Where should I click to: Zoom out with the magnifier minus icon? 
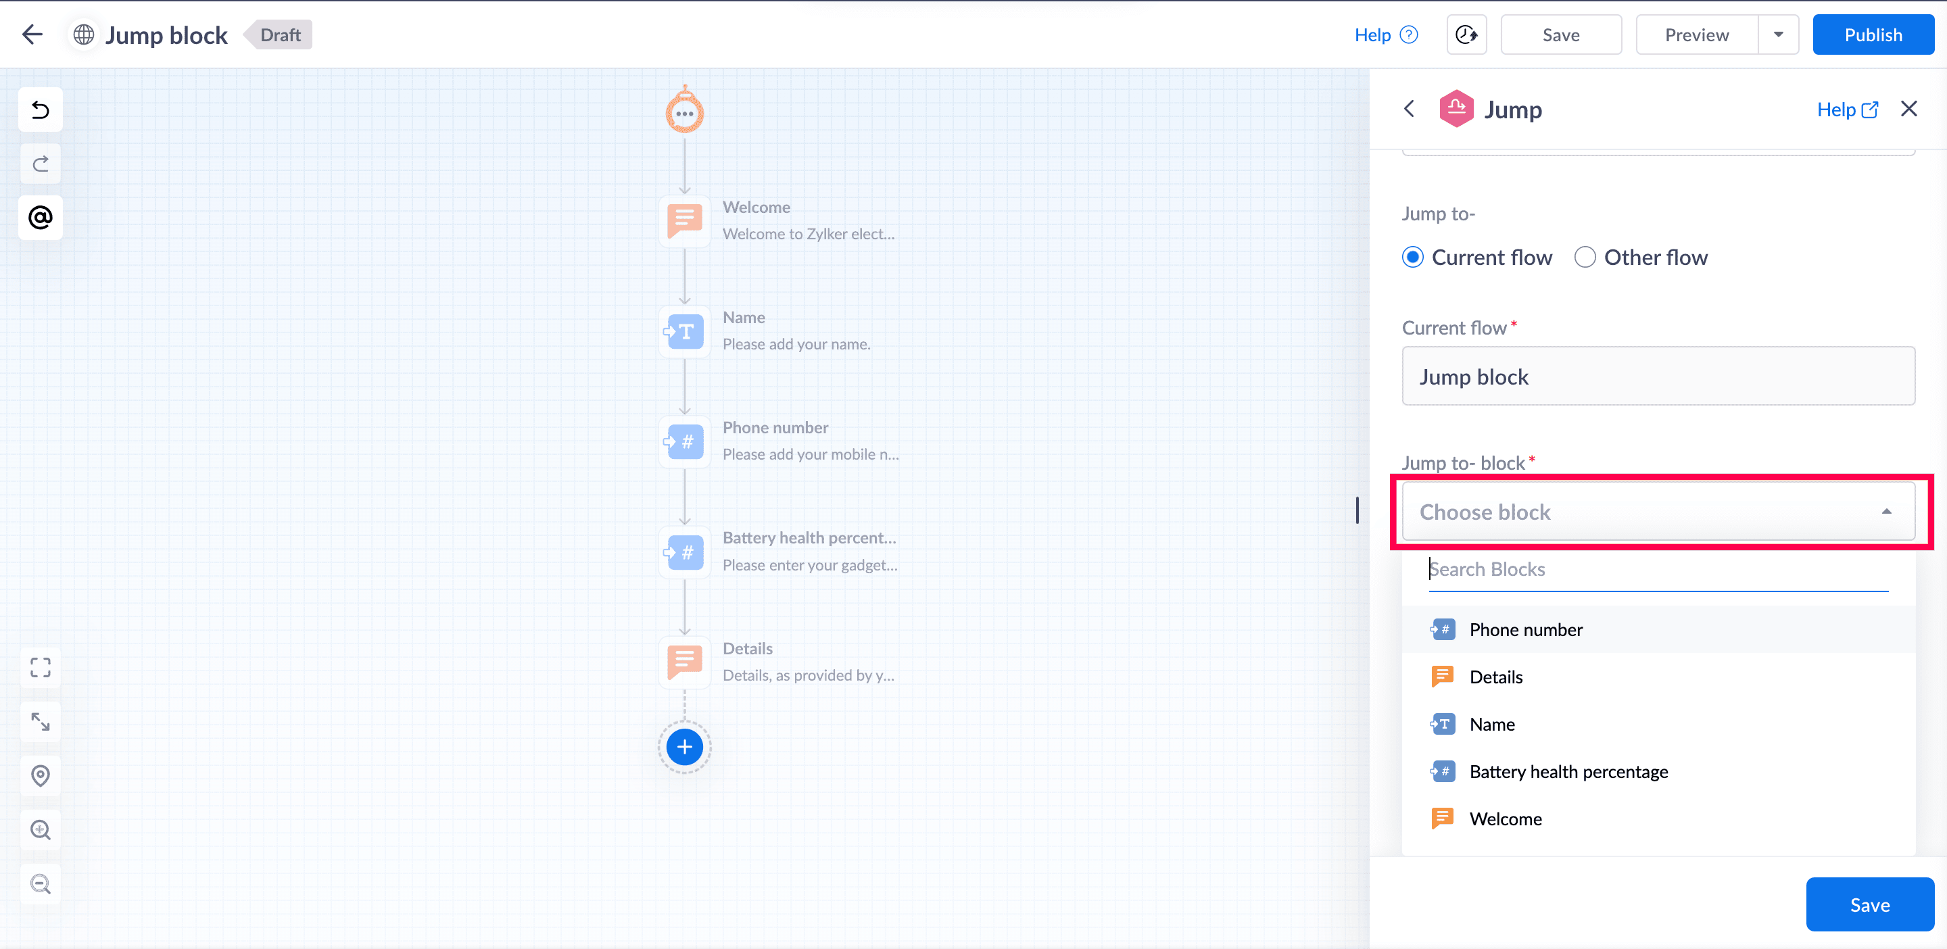[40, 884]
